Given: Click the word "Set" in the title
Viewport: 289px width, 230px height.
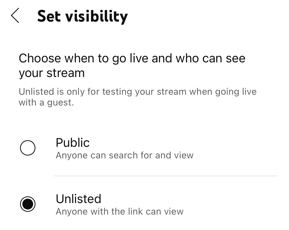Looking at the screenshot, I should 49,16.
